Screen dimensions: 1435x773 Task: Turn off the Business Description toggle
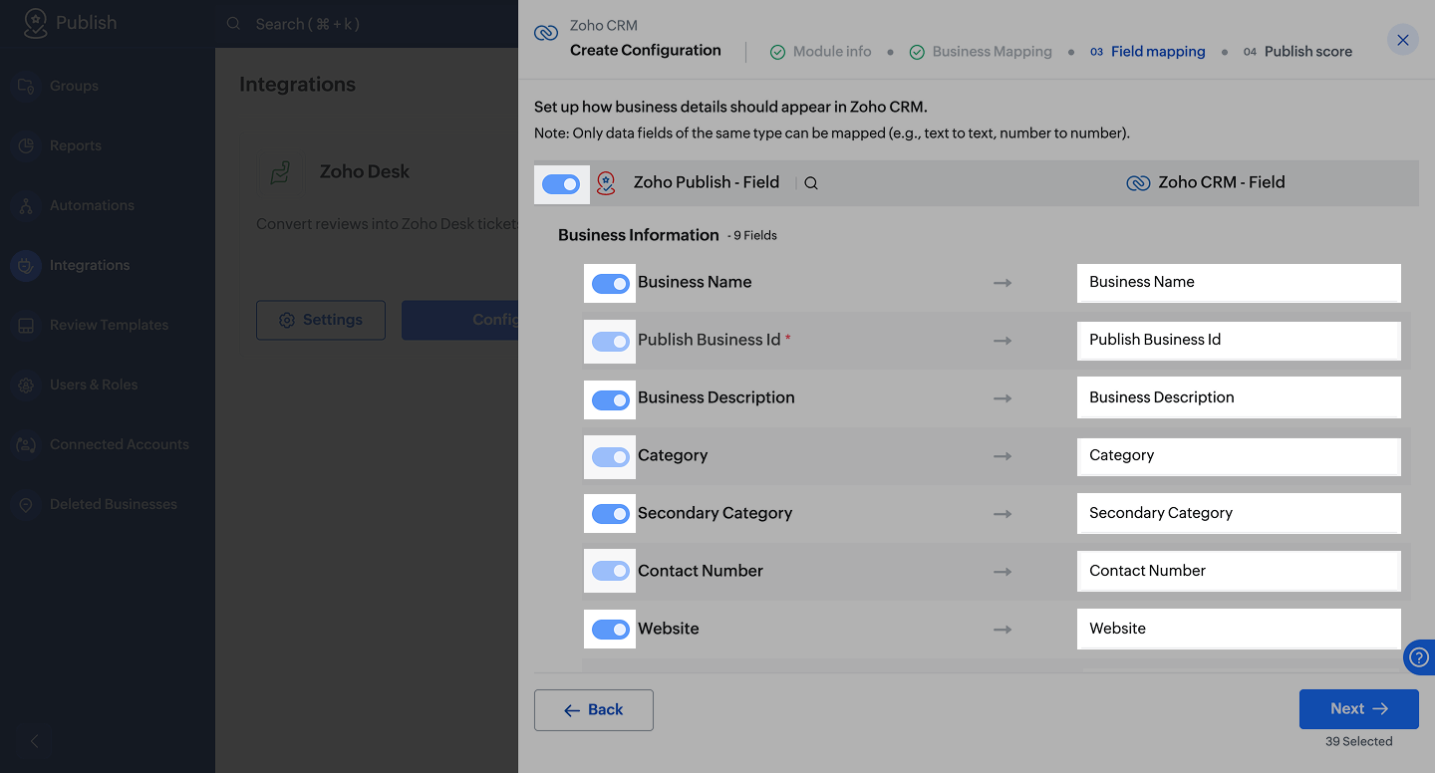[610, 399]
